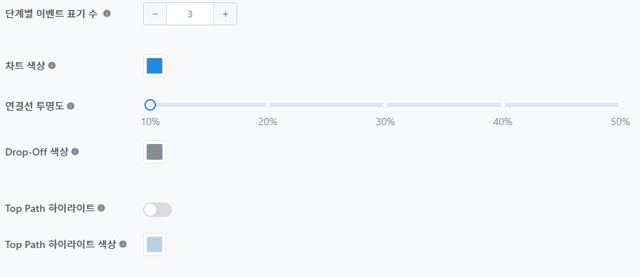The height and width of the screenshot is (277, 640).
Task: Decrease event count with minus button
Action: point(155,14)
